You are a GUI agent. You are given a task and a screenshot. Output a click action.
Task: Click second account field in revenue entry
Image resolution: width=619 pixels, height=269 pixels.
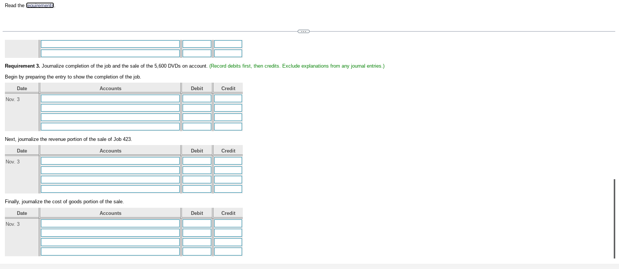pyautogui.click(x=110, y=170)
